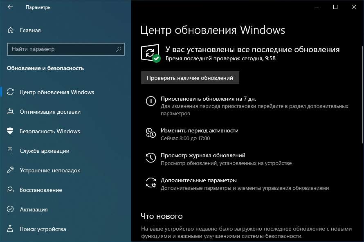Click the gear-sync icon for Дополнительные параметры
The height and width of the screenshot is (242, 364).
(151, 183)
